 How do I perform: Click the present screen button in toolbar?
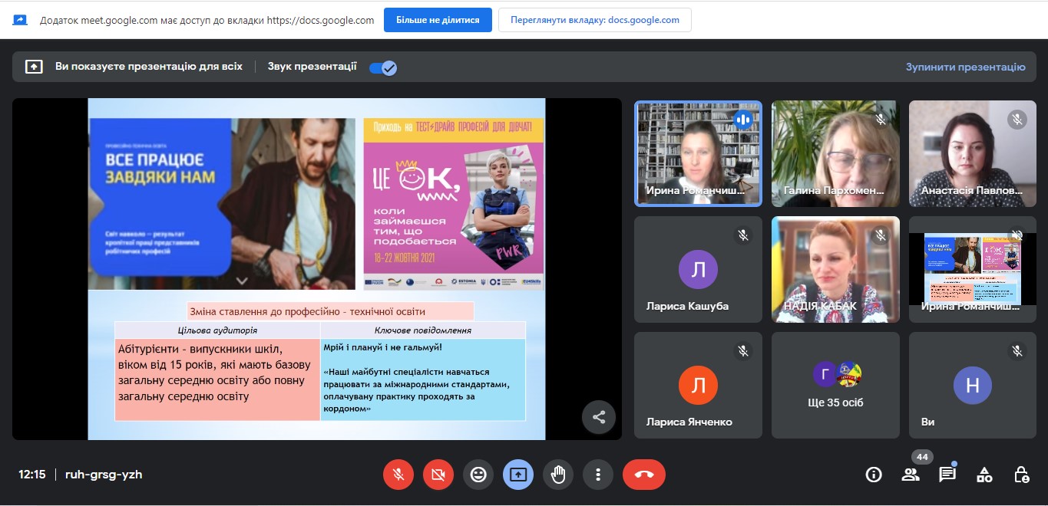click(518, 475)
